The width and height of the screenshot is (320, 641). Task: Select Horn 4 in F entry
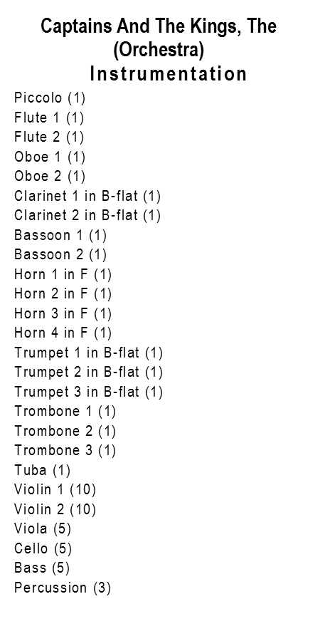coord(63,333)
